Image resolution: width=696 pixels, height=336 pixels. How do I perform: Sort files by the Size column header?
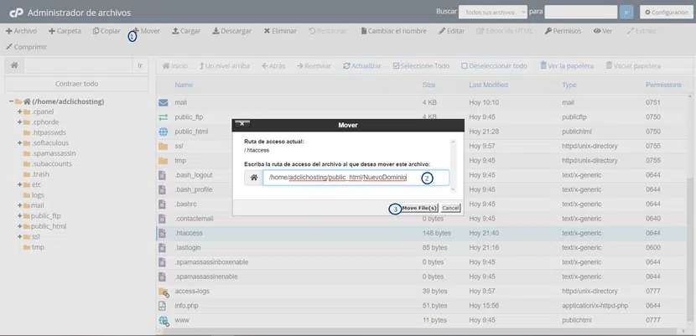429,85
